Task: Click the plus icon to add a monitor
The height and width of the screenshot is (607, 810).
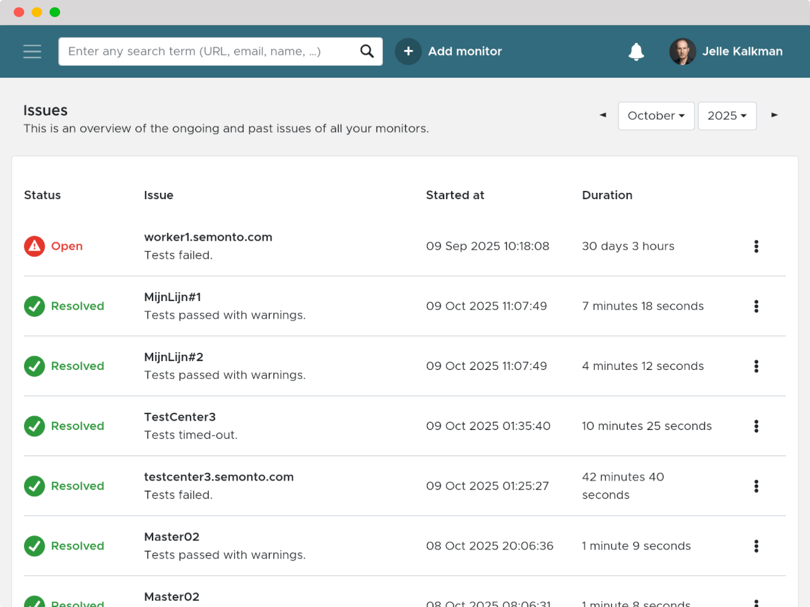Action: [408, 51]
